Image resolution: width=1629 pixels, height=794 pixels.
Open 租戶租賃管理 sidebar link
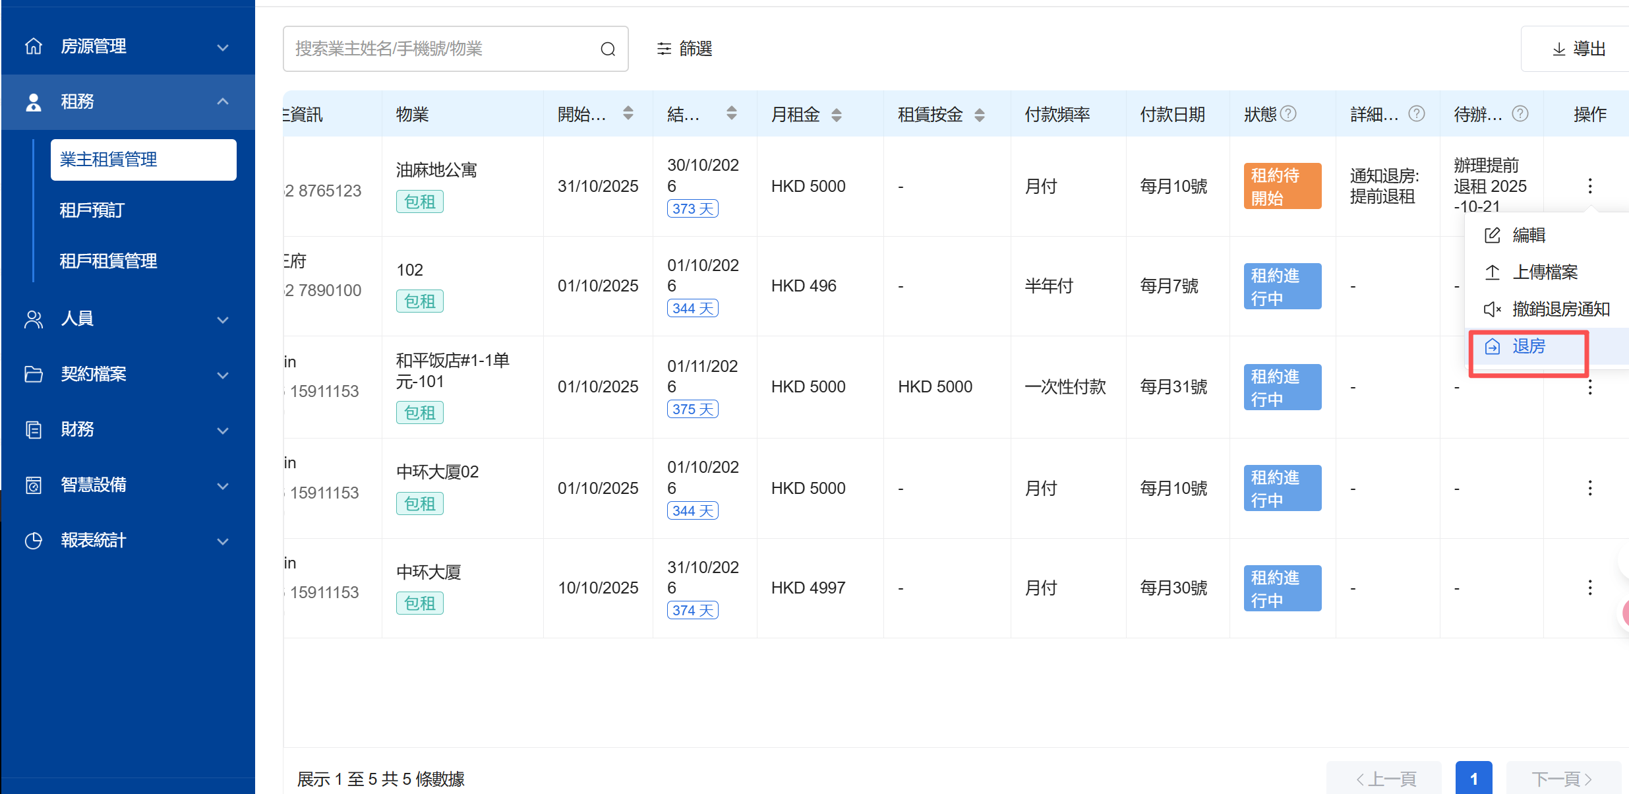(x=109, y=261)
